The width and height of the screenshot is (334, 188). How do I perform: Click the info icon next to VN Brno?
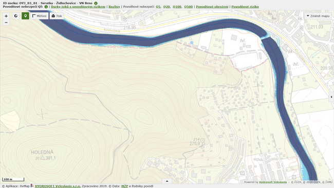96,3
